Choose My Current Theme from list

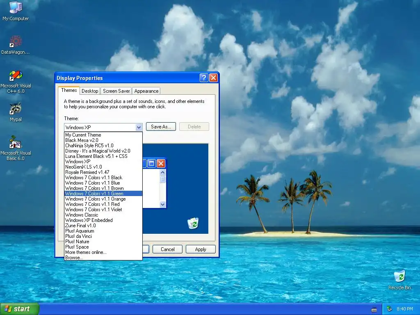103,135
